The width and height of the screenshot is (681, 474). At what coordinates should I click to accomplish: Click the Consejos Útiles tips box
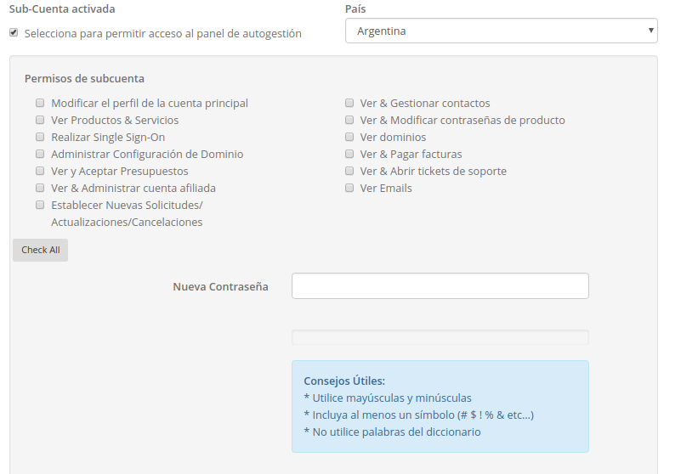click(x=440, y=406)
